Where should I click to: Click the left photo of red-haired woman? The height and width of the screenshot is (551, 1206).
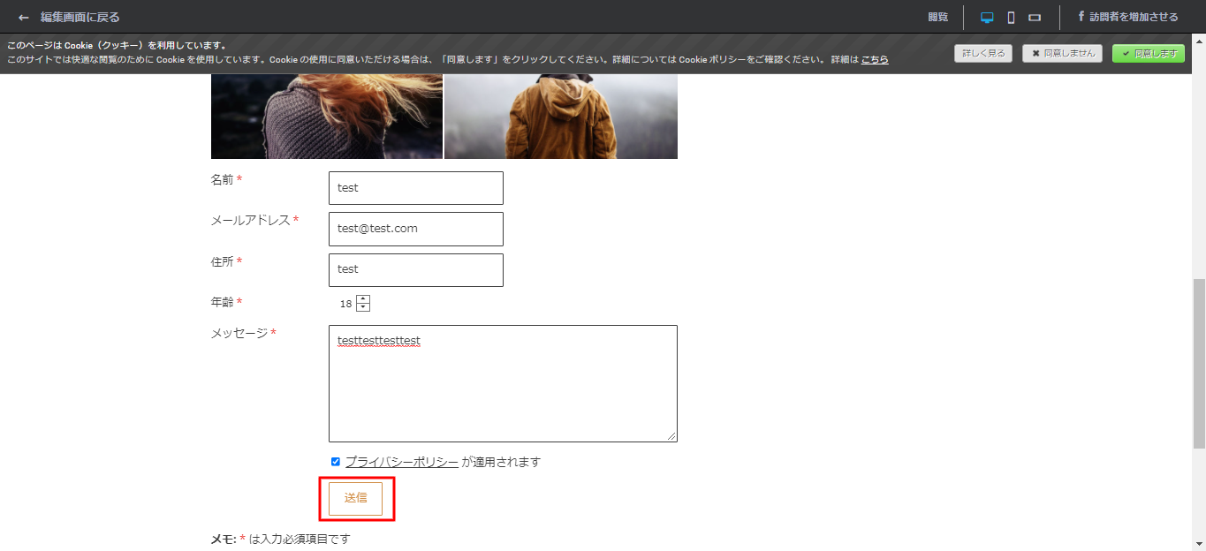(327, 117)
